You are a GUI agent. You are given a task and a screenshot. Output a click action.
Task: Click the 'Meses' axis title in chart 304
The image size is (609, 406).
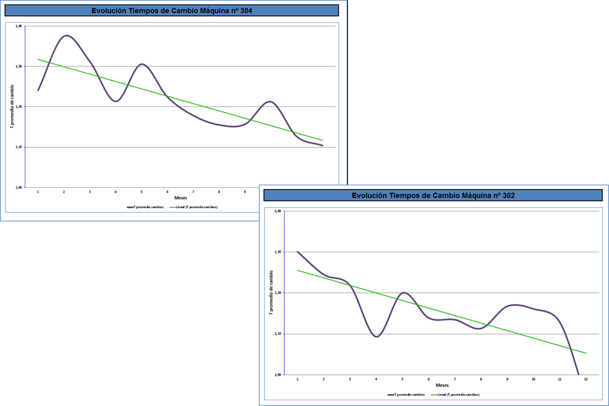pos(180,198)
